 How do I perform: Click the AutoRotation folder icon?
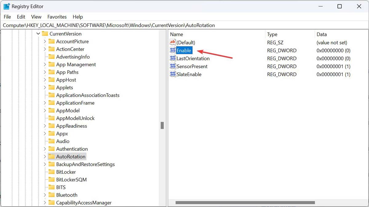51,157
